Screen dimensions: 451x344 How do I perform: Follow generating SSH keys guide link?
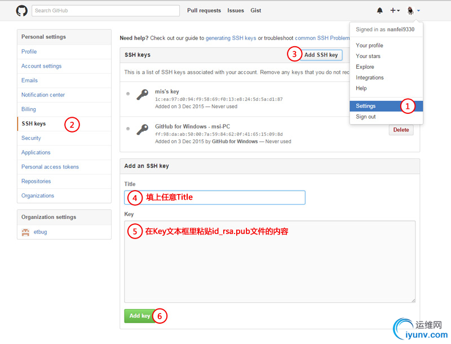231,38
